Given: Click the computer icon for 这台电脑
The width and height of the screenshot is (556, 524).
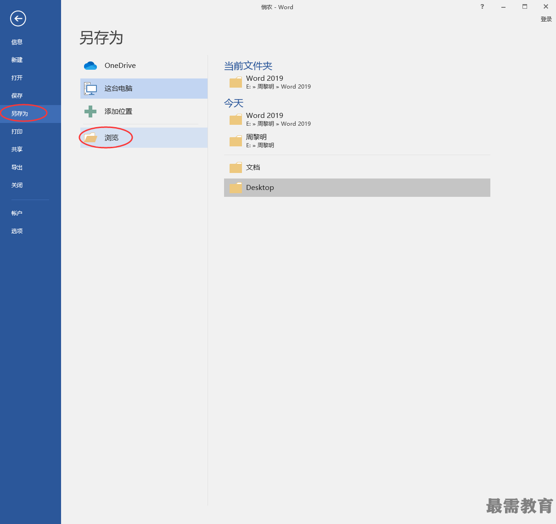Looking at the screenshot, I should tap(90, 89).
